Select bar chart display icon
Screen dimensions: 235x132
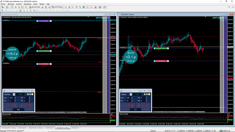[66, 7]
